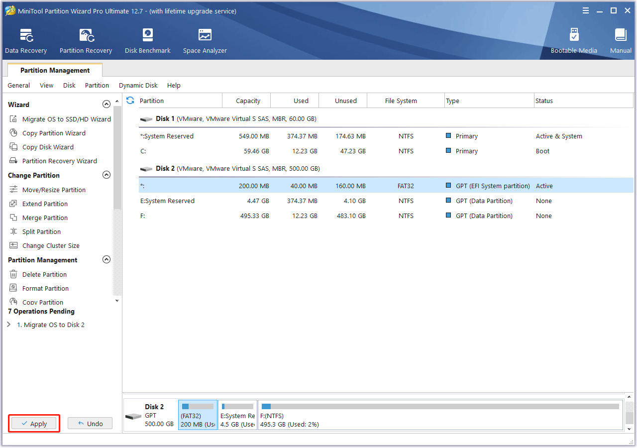Click the Undo button
The width and height of the screenshot is (637, 448).
[x=90, y=424]
